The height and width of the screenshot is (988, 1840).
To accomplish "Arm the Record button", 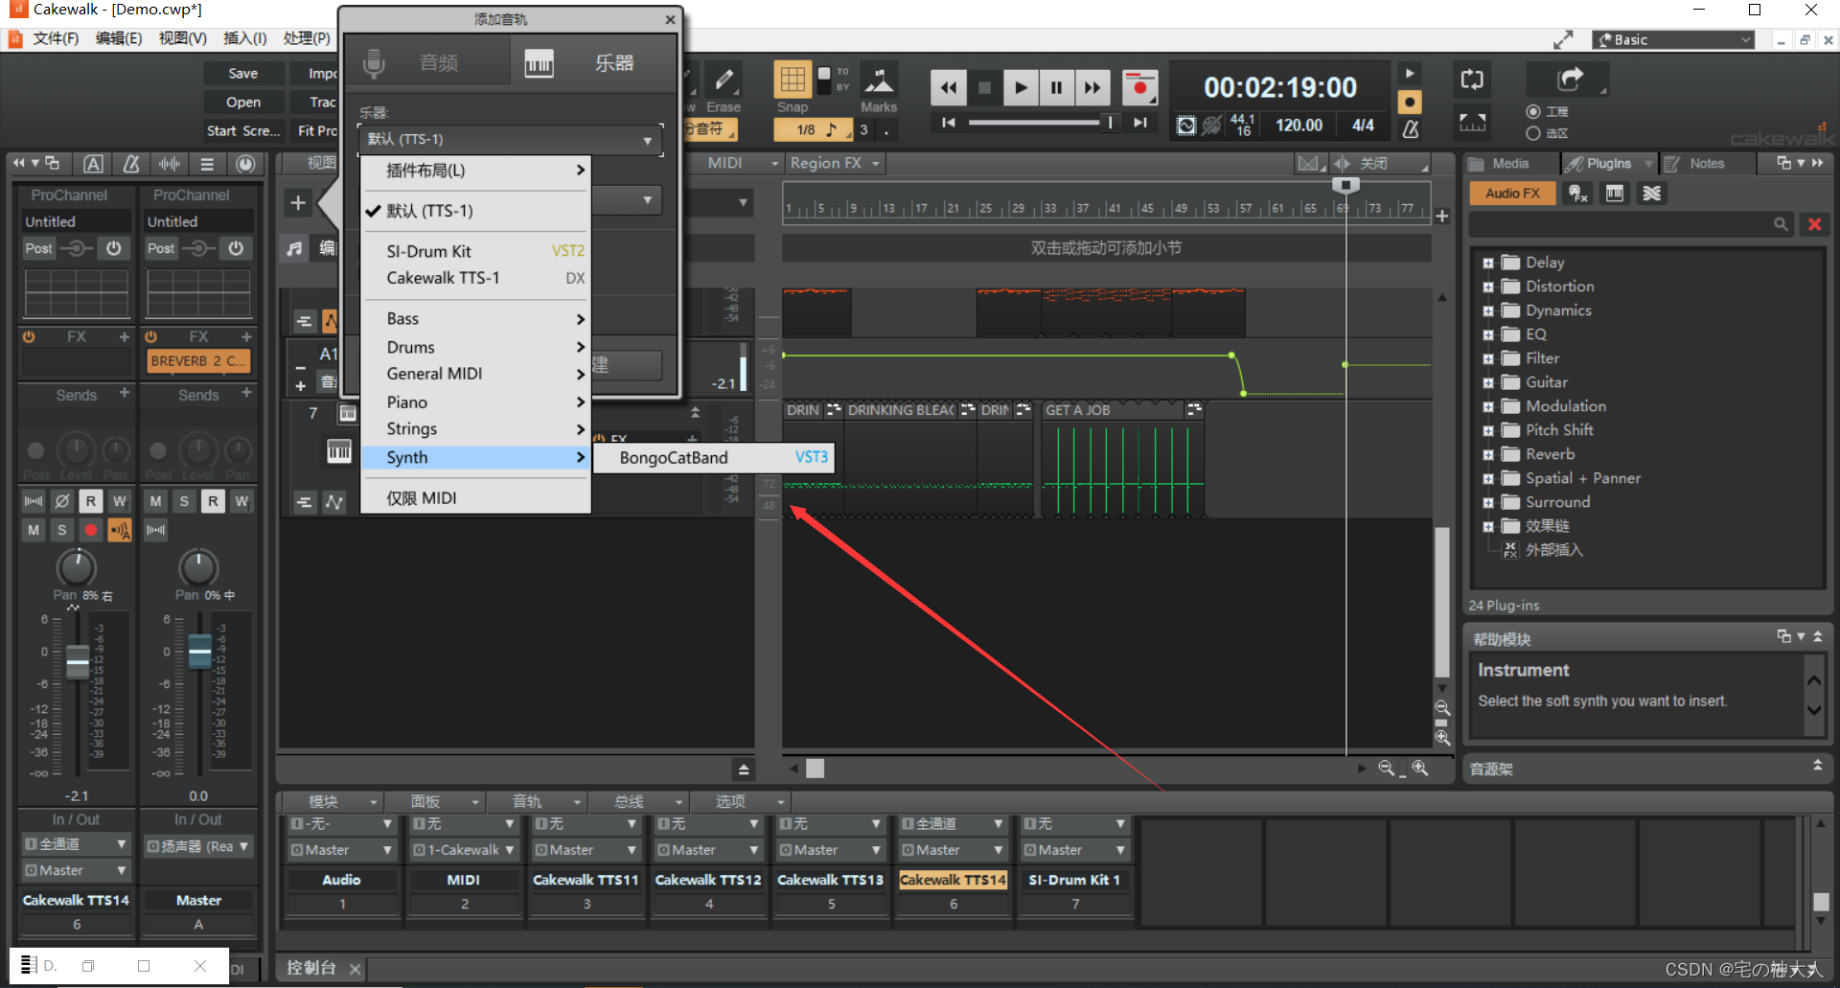I will (1139, 88).
